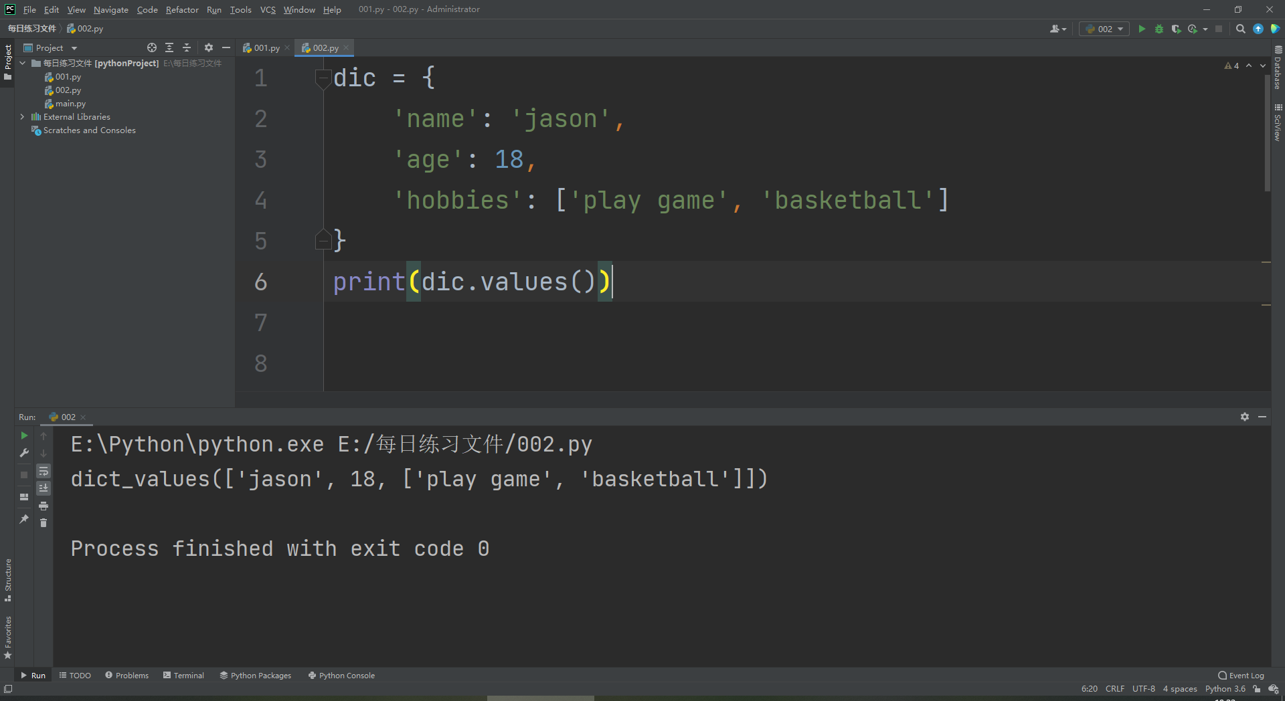Open the profiler options dropdown arrow
The image size is (1285, 701).
(x=1205, y=29)
